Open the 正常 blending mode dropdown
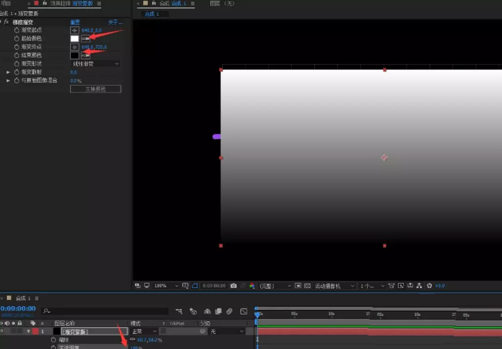 coord(144,332)
